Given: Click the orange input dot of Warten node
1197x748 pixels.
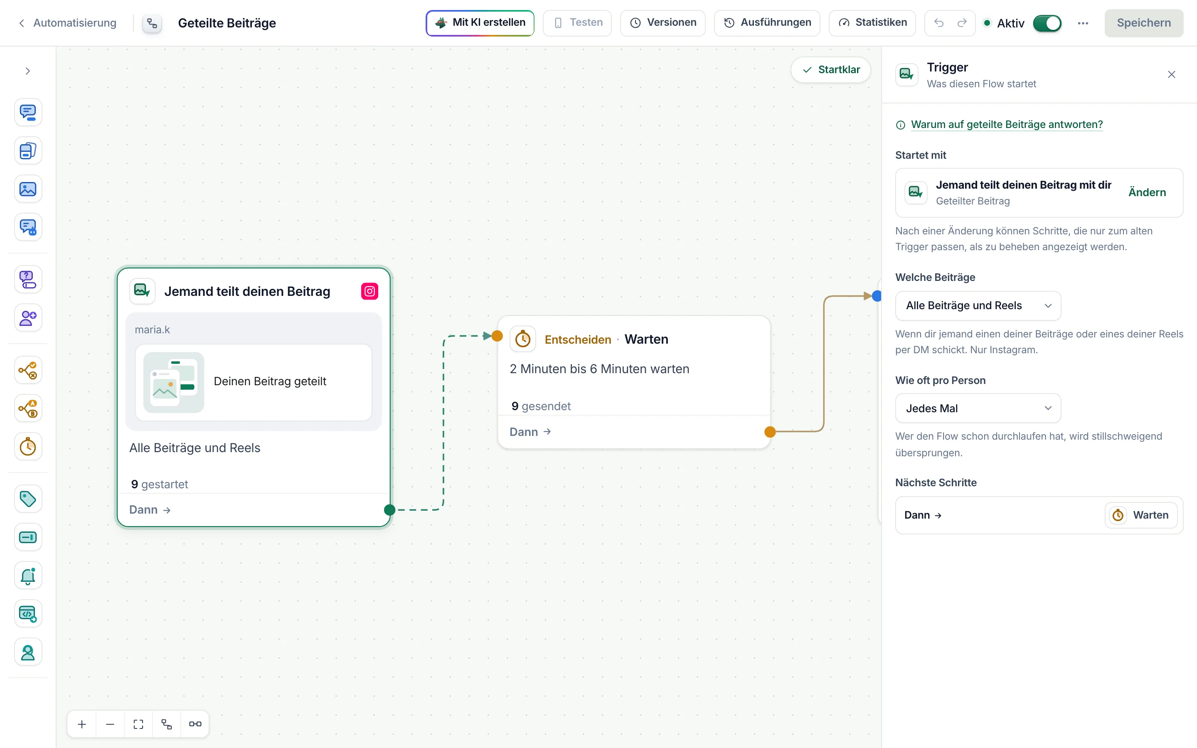Looking at the screenshot, I should pyautogui.click(x=497, y=336).
